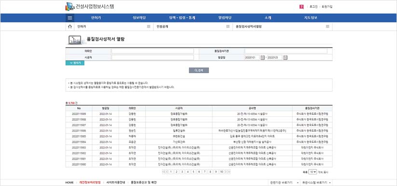Toggle the teal 펼치기 expand button
The image size is (397, 186).
point(75,63)
